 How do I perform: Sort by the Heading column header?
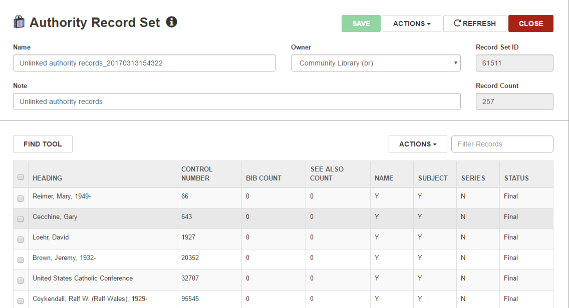(x=48, y=178)
